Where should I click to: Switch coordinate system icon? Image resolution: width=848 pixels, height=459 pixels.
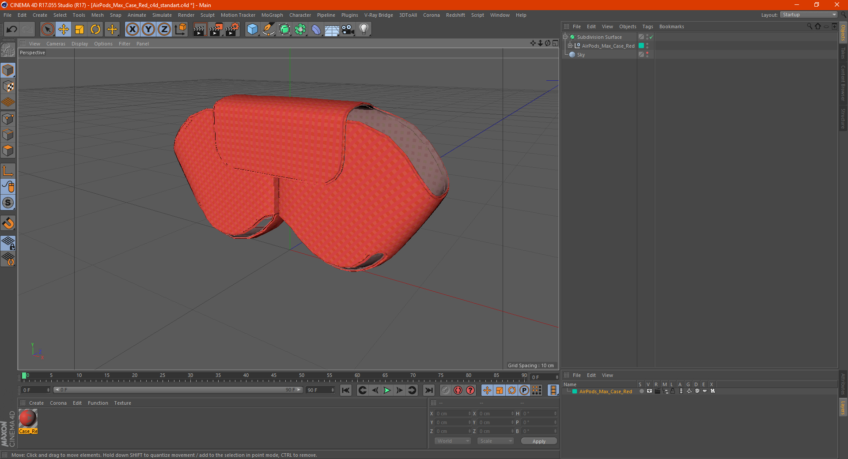(x=180, y=30)
